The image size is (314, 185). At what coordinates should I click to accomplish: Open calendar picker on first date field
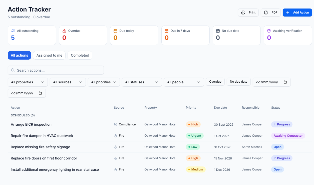(x=285, y=82)
